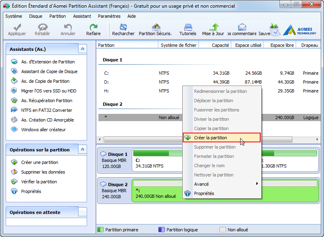Select the D: partition row
The height and width of the screenshot is (237, 324).
[209, 82]
